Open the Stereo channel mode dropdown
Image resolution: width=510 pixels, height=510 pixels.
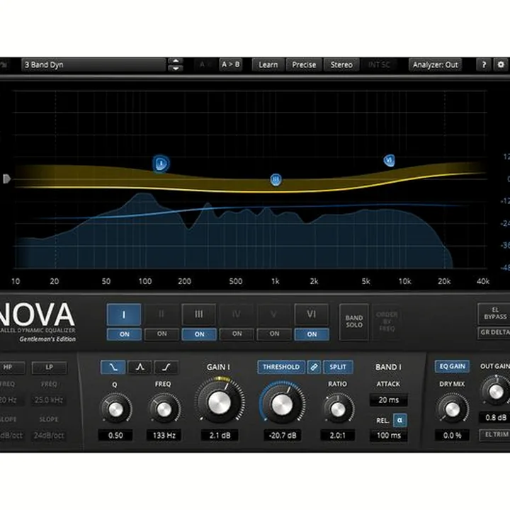341,64
